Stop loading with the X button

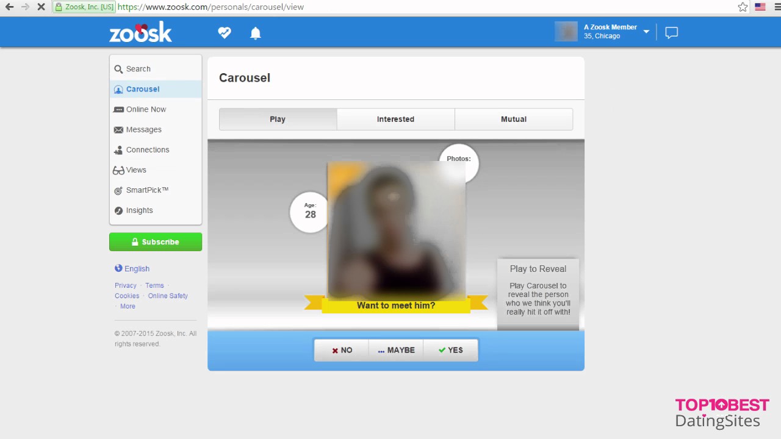coord(41,7)
